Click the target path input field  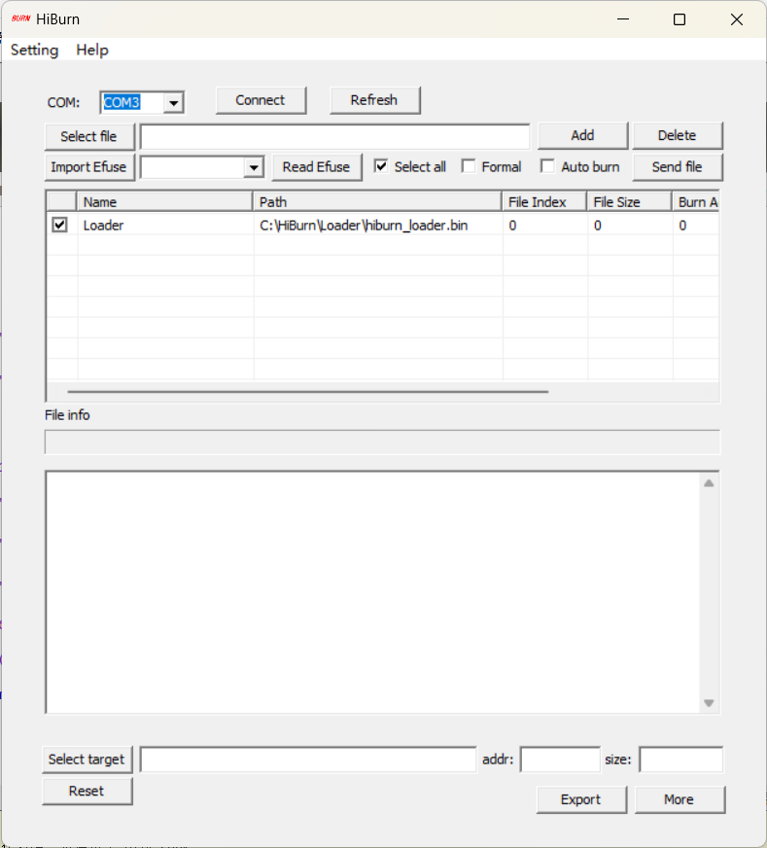point(308,760)
